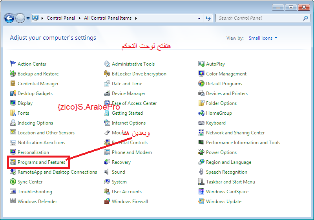
Task: Open the HomeGroup link
Action: 219,113
